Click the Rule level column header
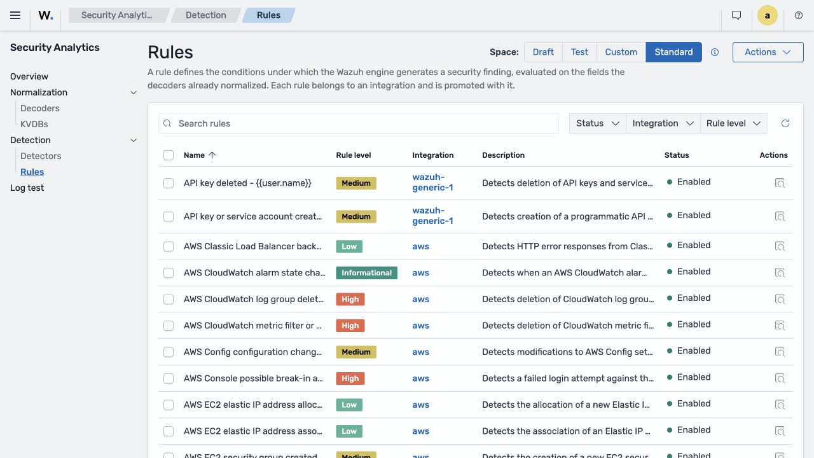 click(354, 155)
